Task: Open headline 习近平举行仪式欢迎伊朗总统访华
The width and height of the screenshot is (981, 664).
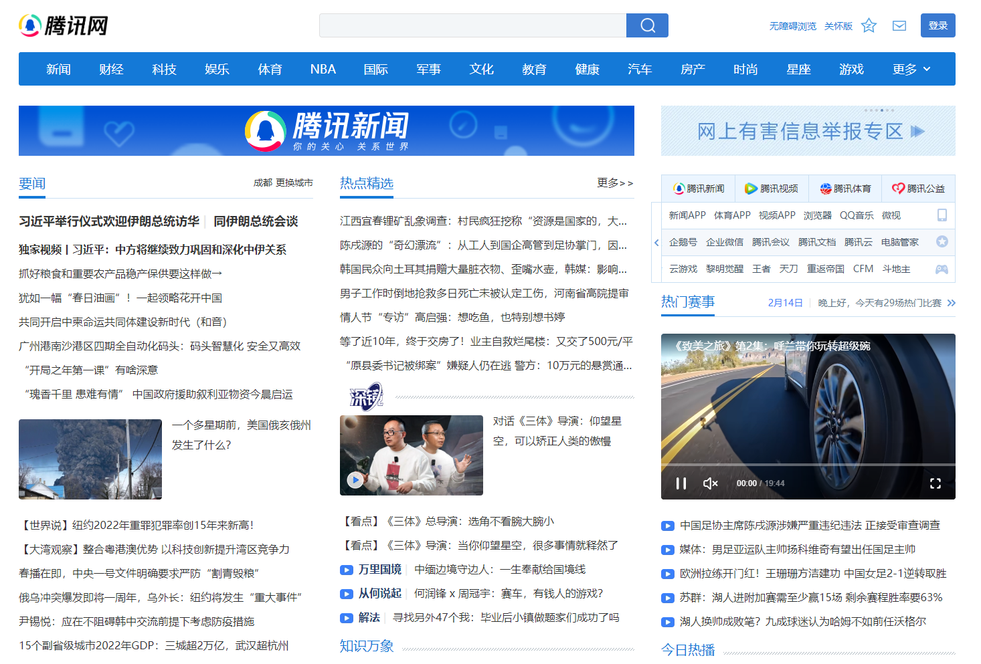Action: click(109, 221)
